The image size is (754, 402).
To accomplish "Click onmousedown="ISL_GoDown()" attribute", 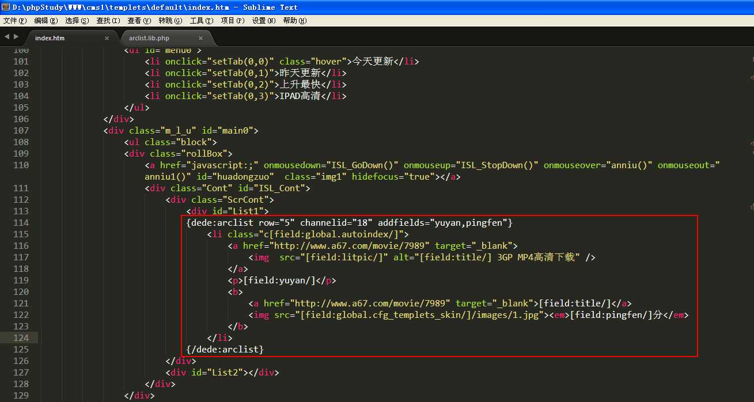I will [x=331, y=165].
